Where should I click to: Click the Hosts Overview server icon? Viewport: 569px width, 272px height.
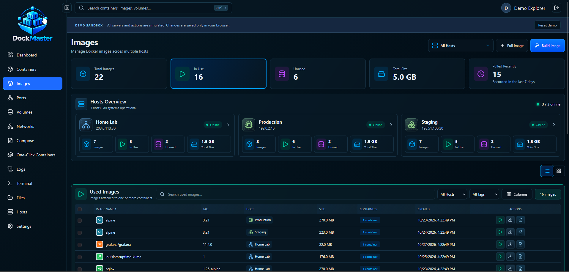click(x=81, y=104)
